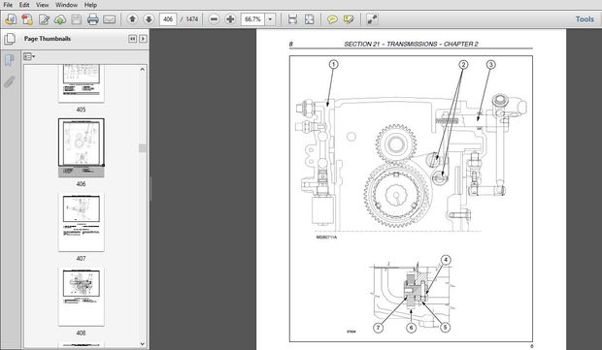Click the Save (floppy disk) icon
Screen dimensions: 602x350
(77, 19)
